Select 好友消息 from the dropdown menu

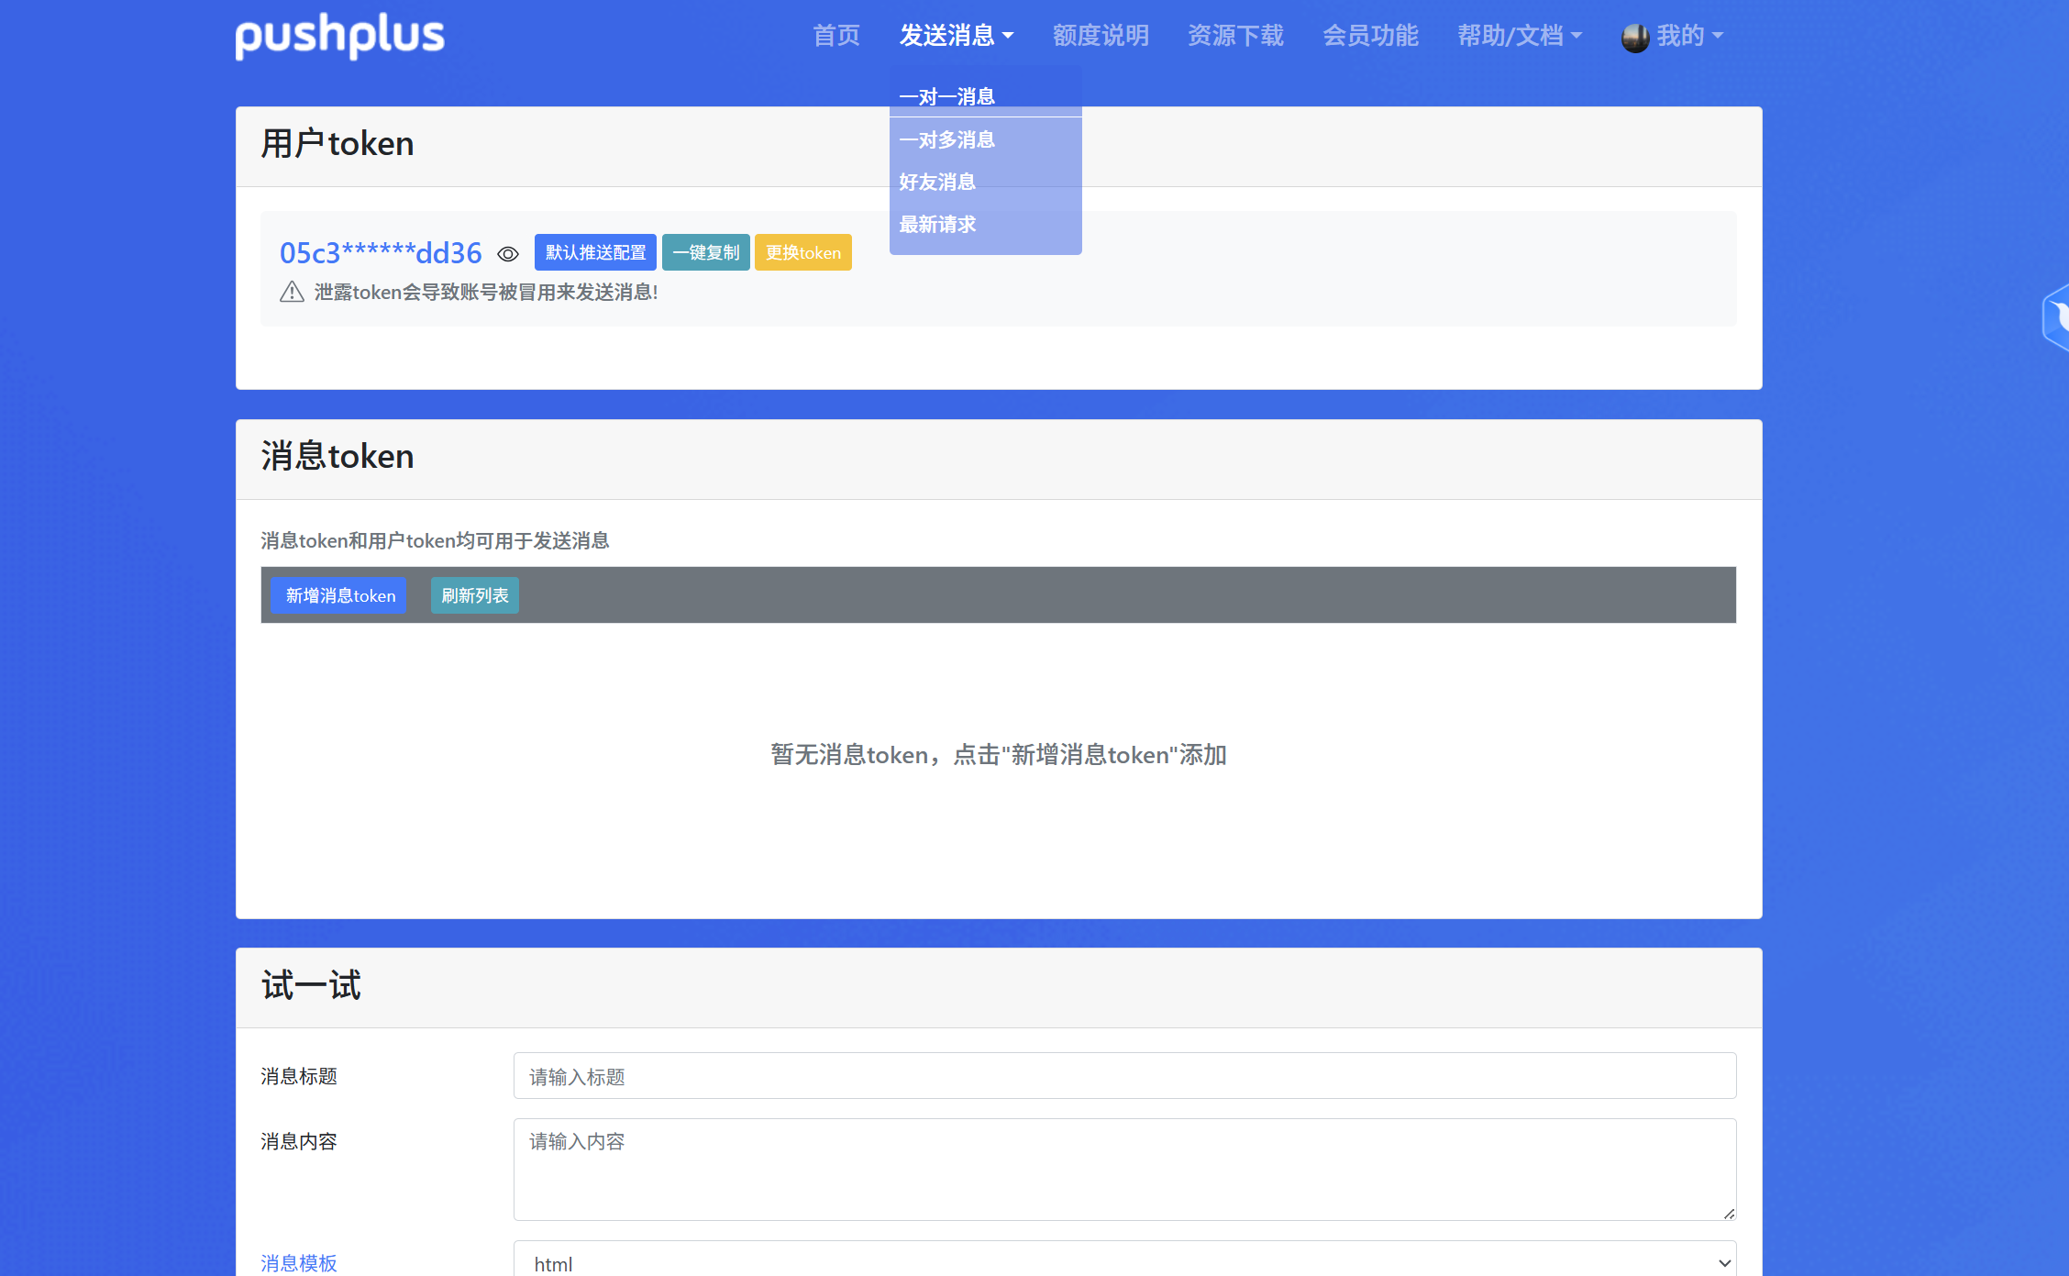[986, 182]
